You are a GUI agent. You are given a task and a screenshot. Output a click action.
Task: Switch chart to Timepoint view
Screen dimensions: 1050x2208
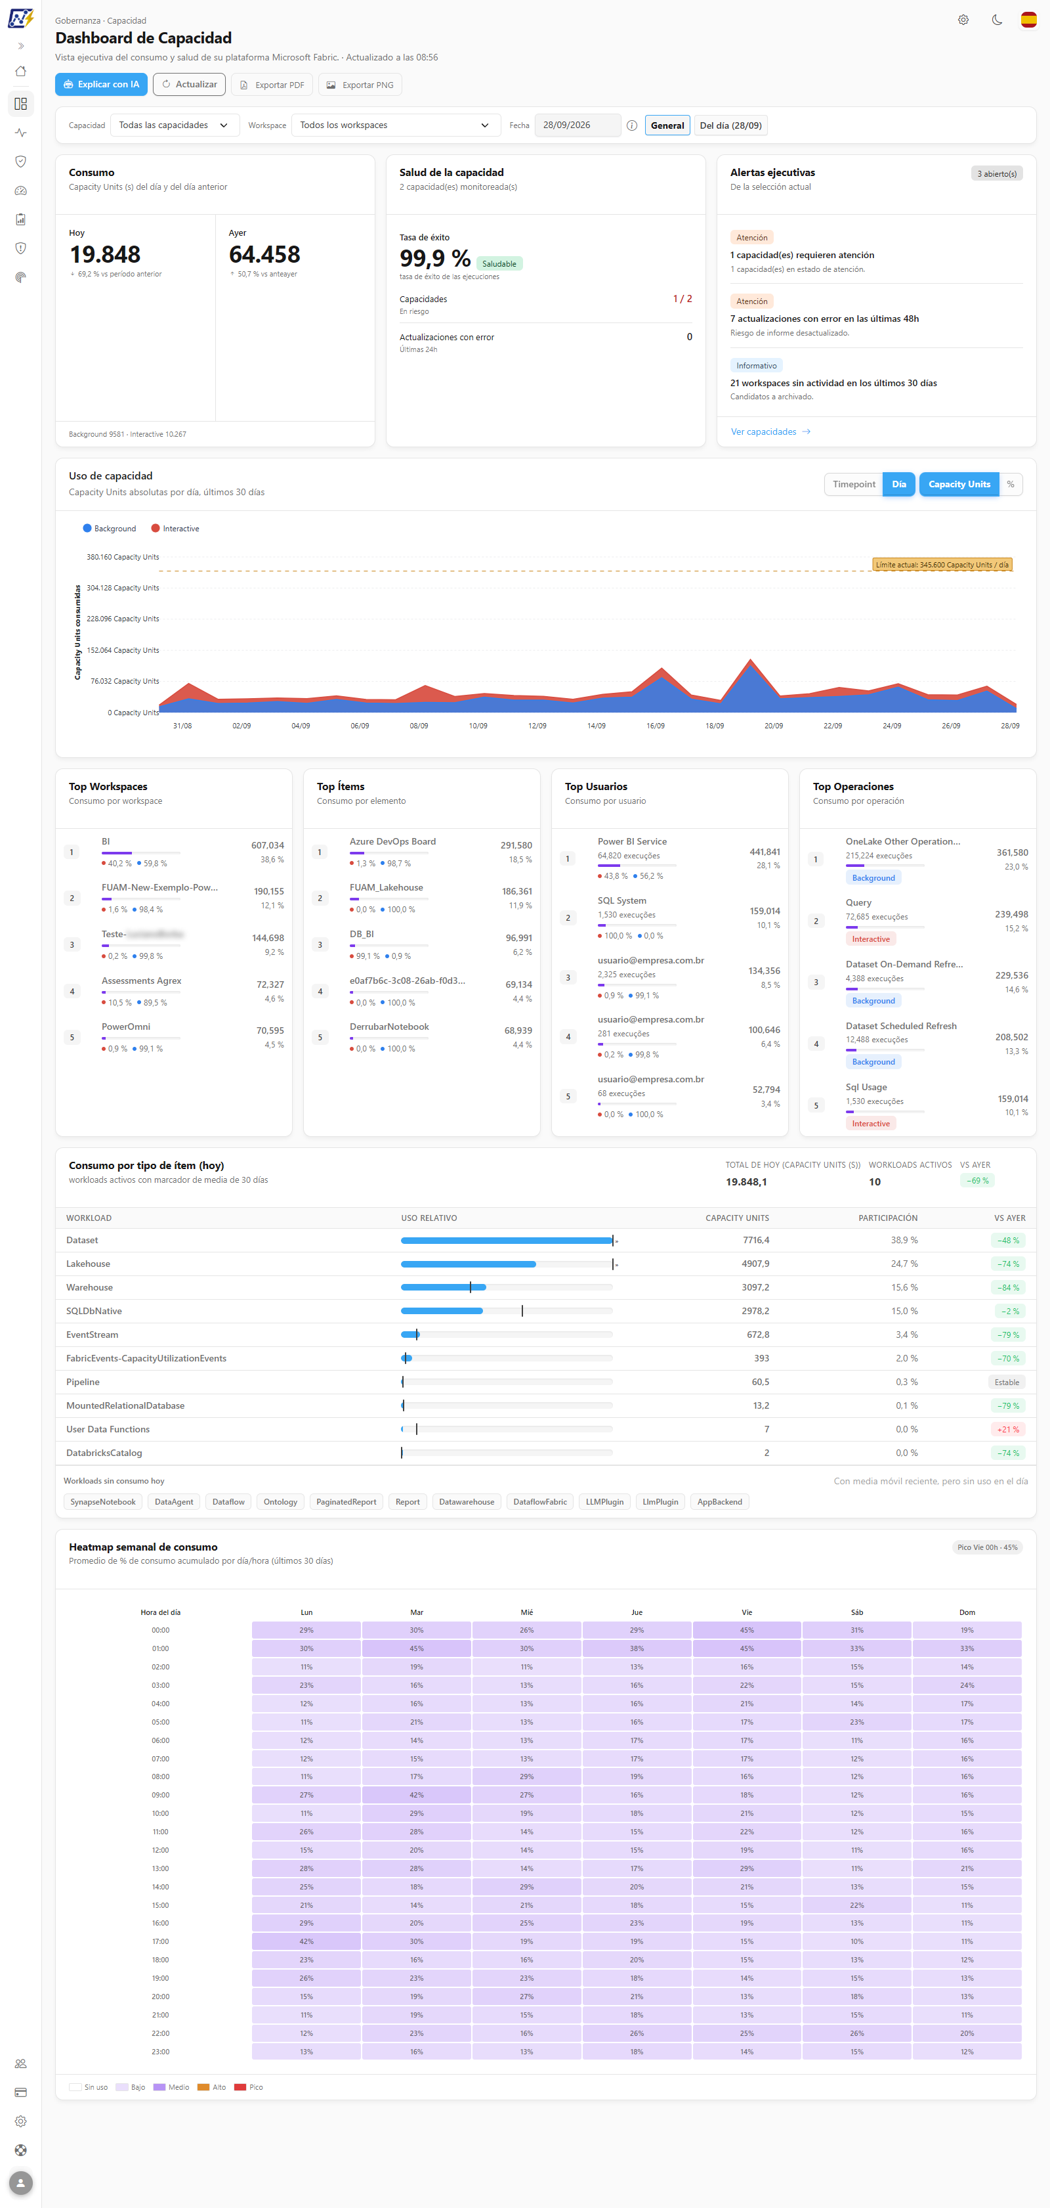(854, 484)
